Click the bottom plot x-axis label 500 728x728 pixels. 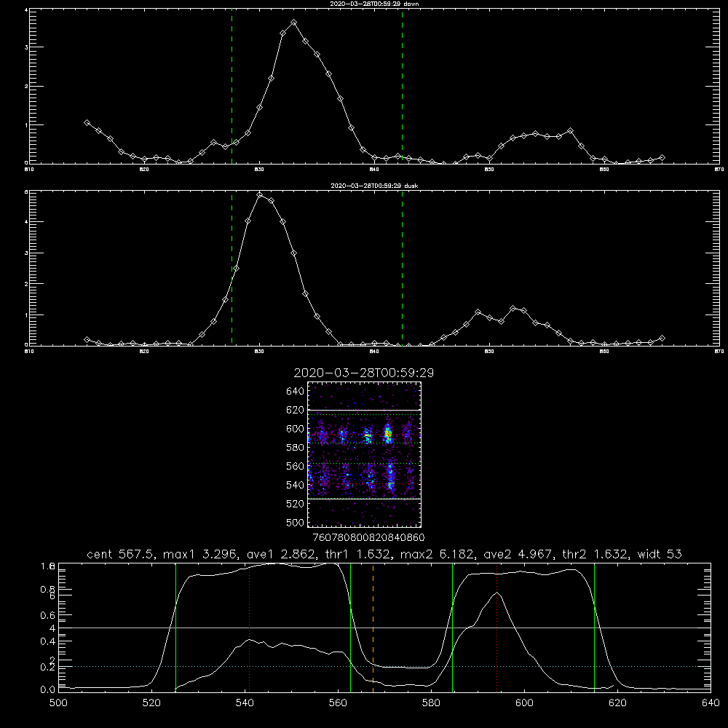(58, 703)
